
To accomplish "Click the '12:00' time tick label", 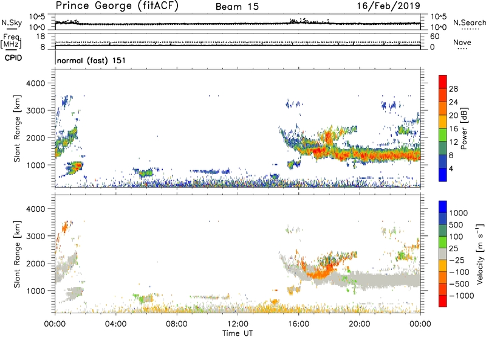I will point(238,324).
